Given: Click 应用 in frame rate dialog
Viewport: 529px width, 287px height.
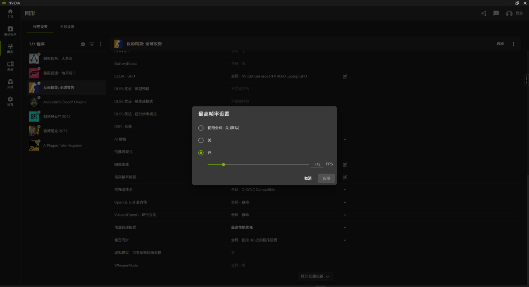Looking at the screenshot, I should click(x=326, y=178).
